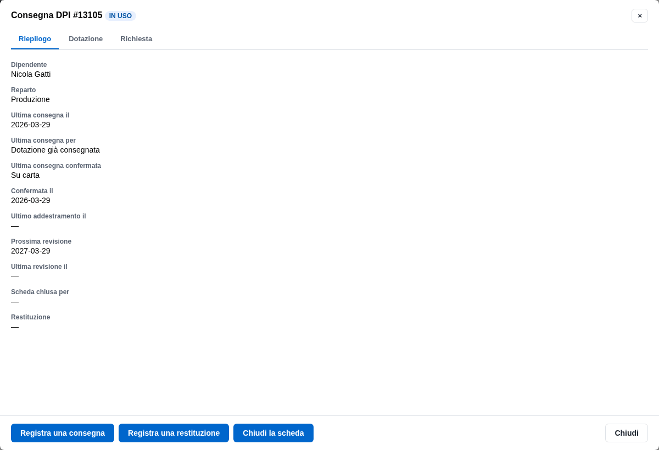The height and width of the screenshot is (450, 659).
Task: Switch to the Riepilogo tab
Action: (x=35, y=39)
